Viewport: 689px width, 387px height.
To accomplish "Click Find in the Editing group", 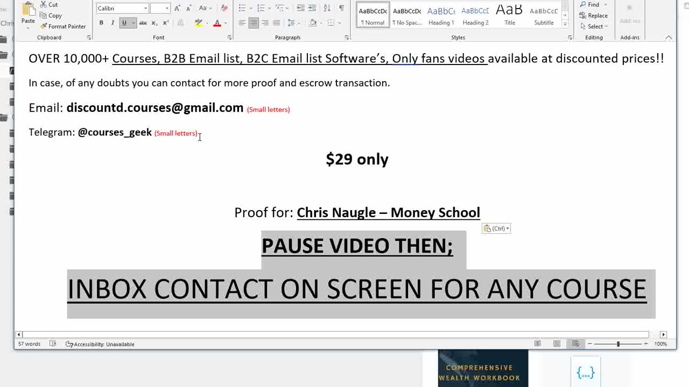I will click(590, 5).
